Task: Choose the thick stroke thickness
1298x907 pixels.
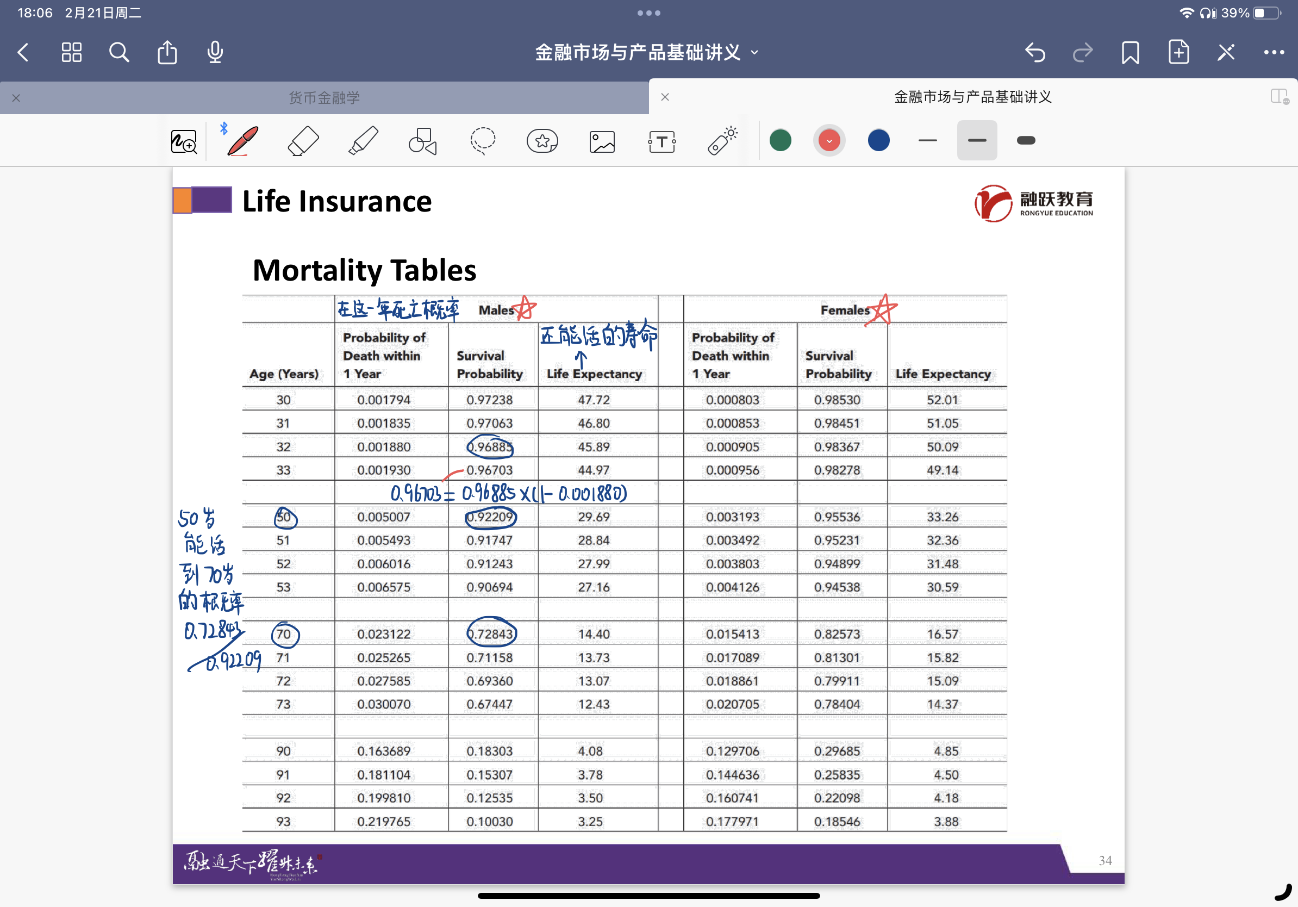Action: (1026, 141)
